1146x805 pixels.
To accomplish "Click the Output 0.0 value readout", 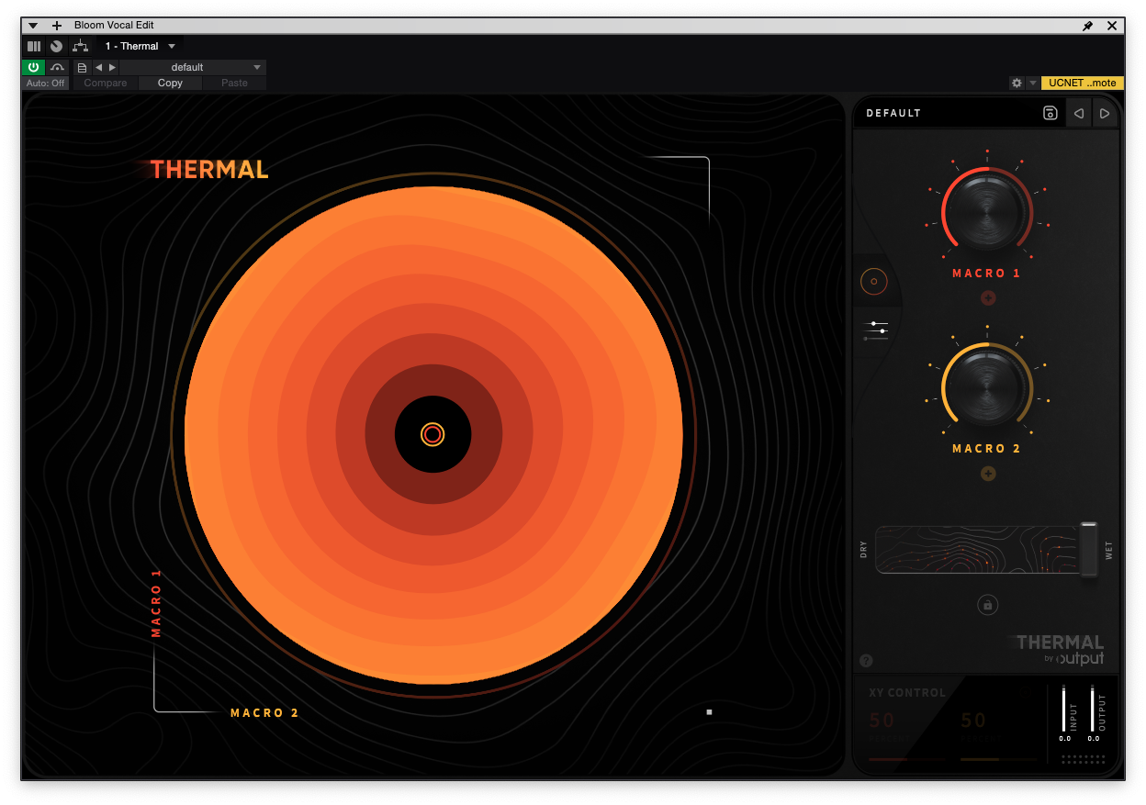I will [1093, 738].
